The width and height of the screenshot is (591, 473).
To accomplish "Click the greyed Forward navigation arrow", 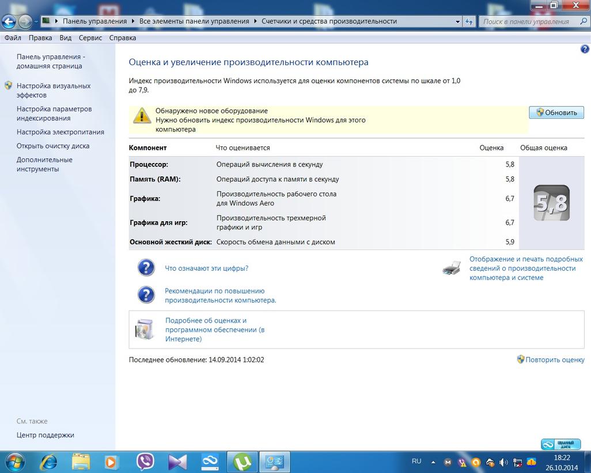I will [25, 22].
